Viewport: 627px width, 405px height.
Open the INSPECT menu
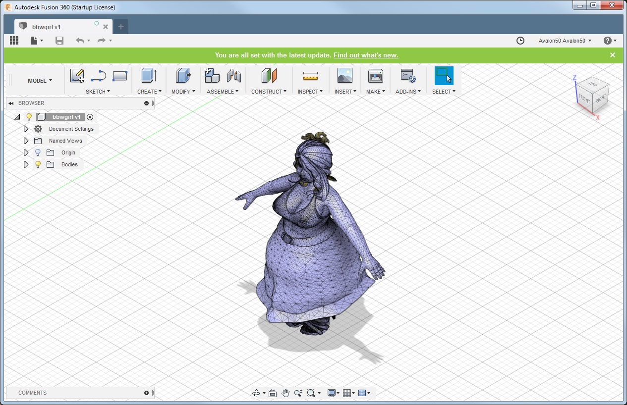pos(310,92)
